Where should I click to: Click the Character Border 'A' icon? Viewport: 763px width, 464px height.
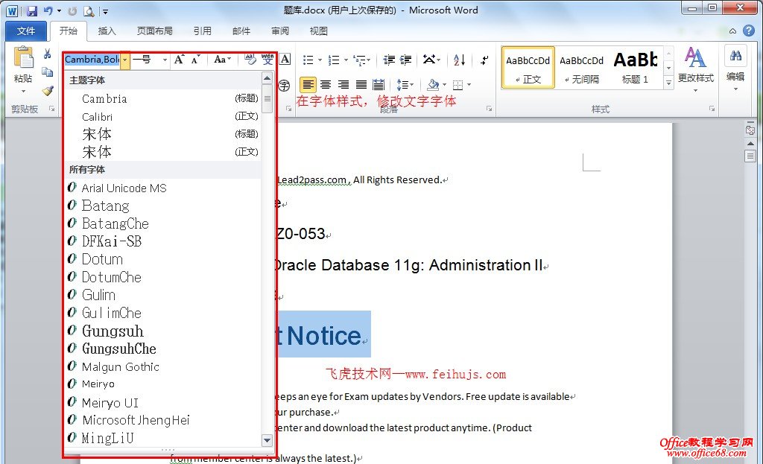click(285, 60)
